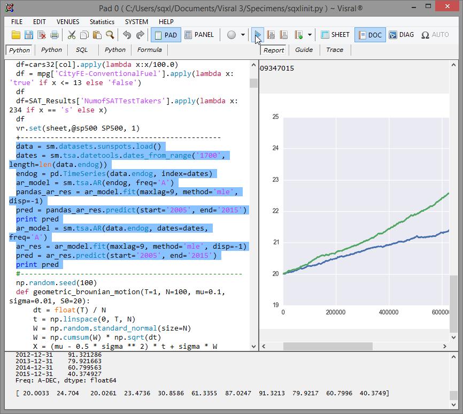Click the print icon in toolbar
The image size is (463, 414).
tap(55, 35)
